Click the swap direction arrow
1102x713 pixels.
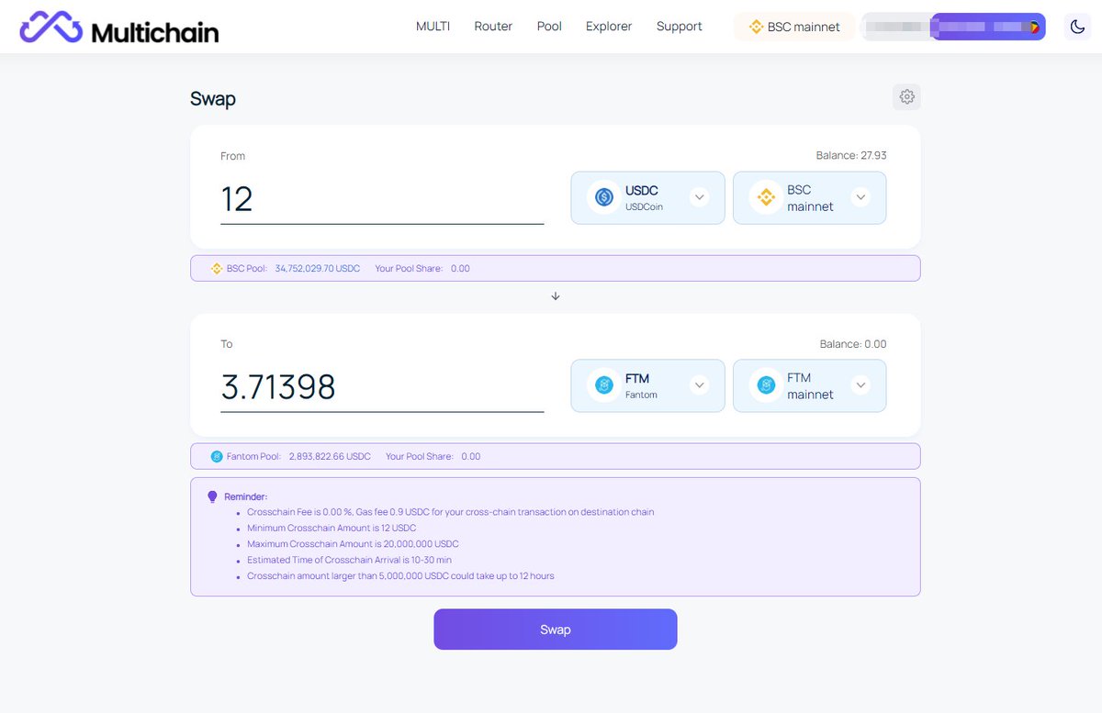coord(555,296)
